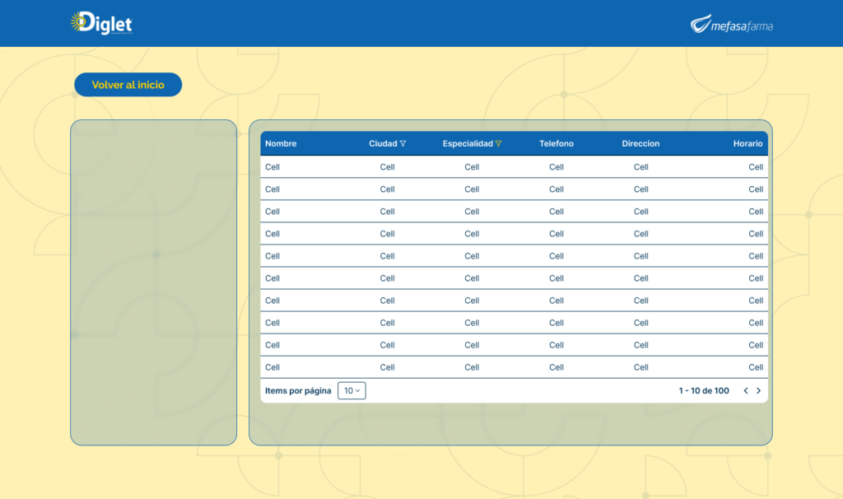This screenshot has height=499, width=843.
Task: Click the empty left side panel
Action: (153, 282)
